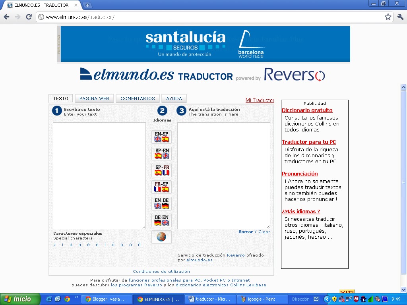Click inside the source text input area
407x305 pixels.
pyautogui.click(x=99, y=176)
